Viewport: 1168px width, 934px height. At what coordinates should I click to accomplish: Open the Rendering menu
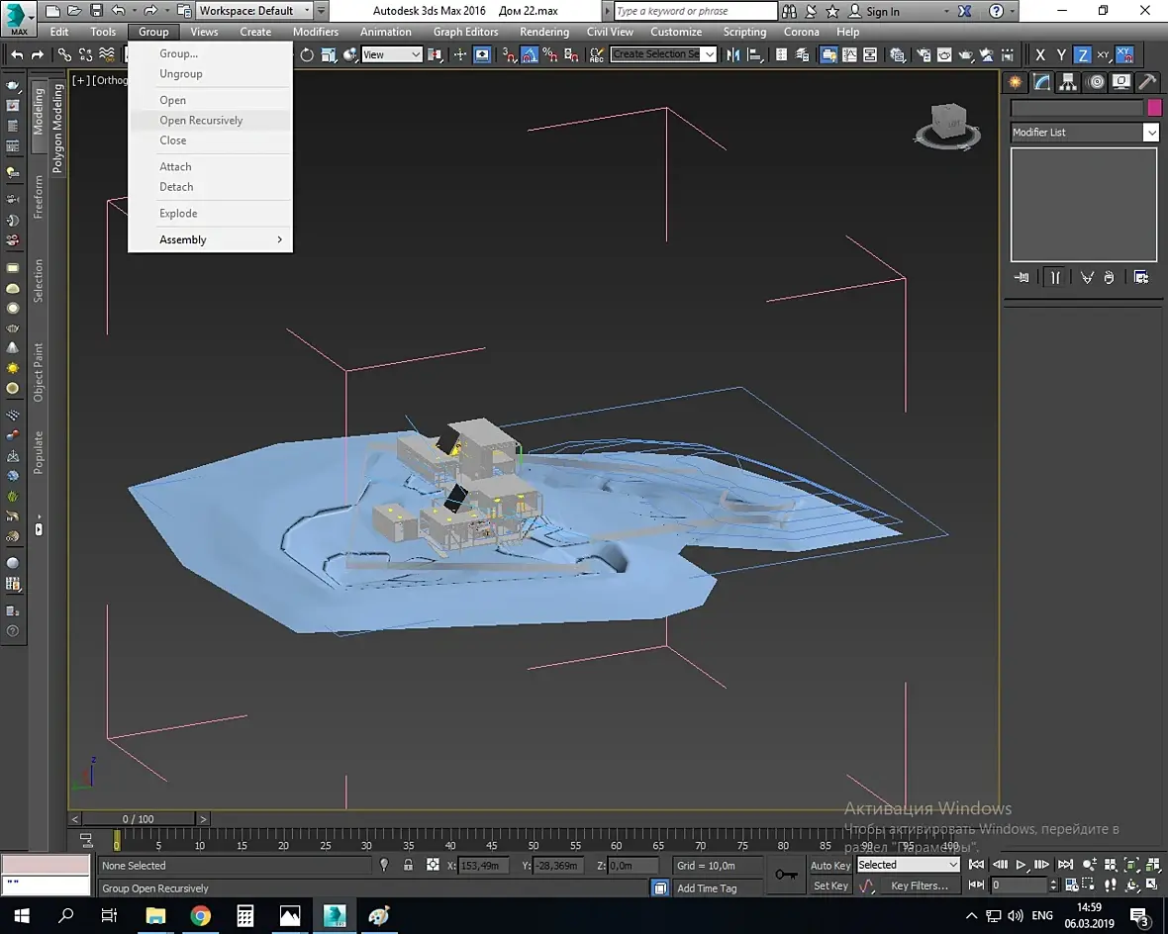pos(543,32)
